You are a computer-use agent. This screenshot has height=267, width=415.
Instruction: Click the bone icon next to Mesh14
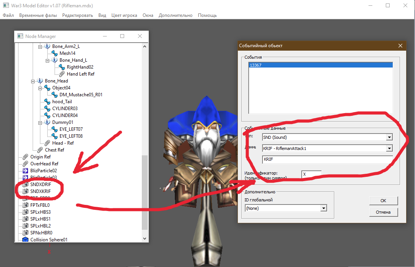(55, 53)
